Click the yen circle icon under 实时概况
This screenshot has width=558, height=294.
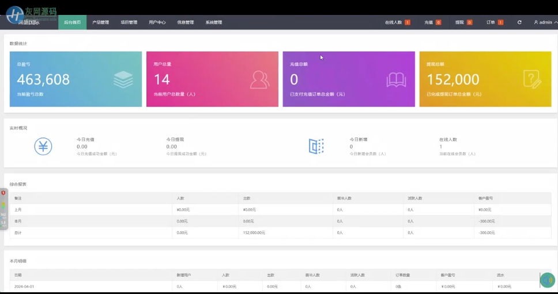[x=43, y=146]
